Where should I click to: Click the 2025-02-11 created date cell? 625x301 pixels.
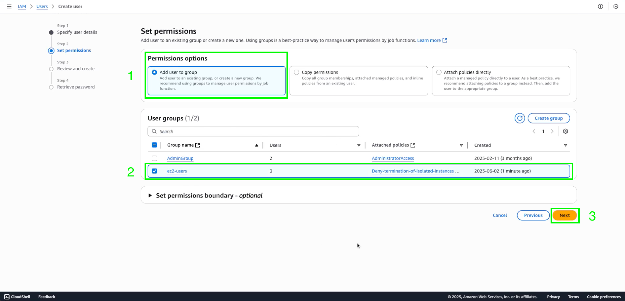(x=503, y=158)
